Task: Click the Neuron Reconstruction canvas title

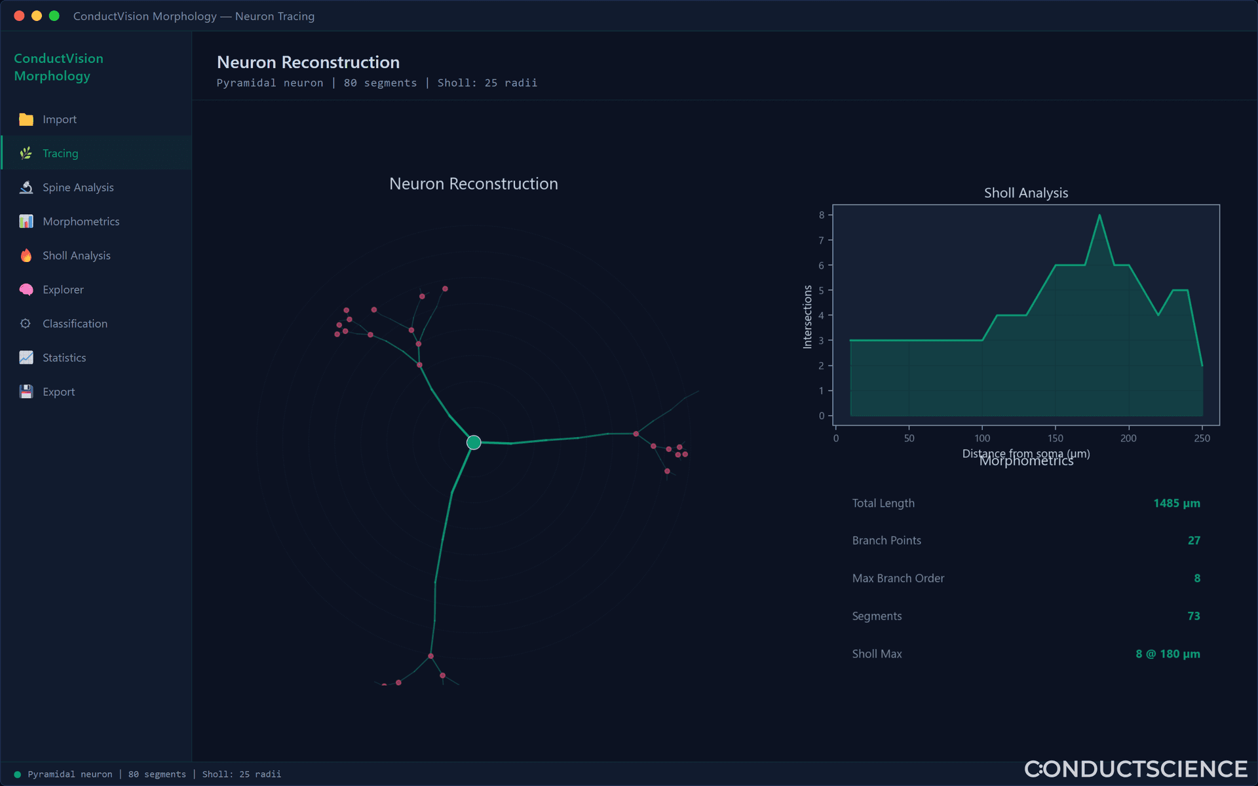Action: pyautogui.click(x=474, y=184)
